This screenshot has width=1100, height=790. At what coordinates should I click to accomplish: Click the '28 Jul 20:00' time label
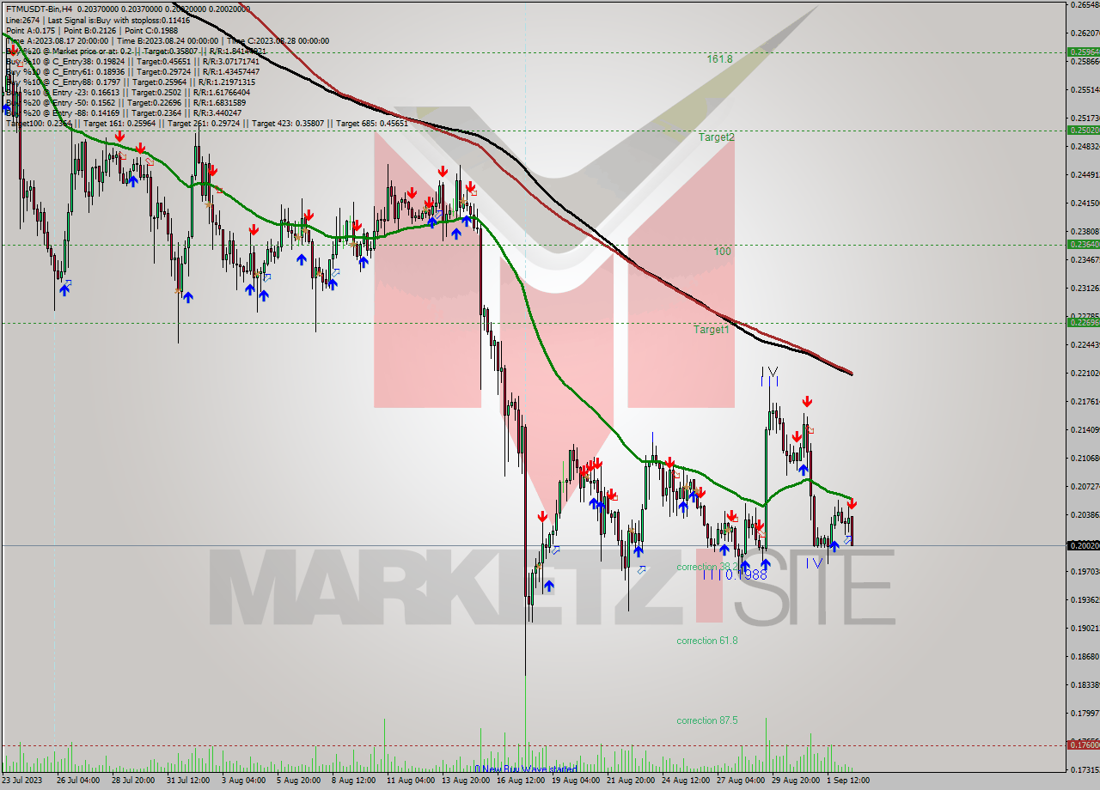tap(134, 781)
